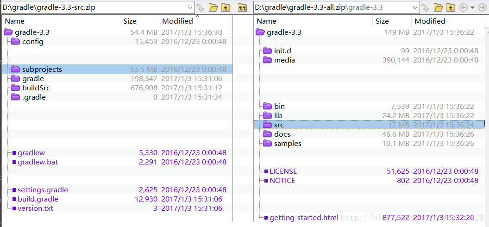Screen dimensions: 489x227
Task: Sort left pane by Modified column
Action: pos(196,21)
